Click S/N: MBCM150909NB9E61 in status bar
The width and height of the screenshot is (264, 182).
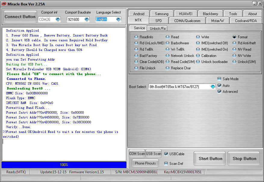pos(136,172)
